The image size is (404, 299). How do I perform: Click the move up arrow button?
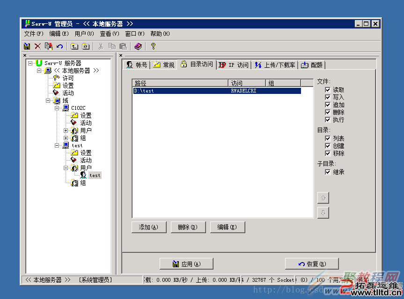point(323,198)
